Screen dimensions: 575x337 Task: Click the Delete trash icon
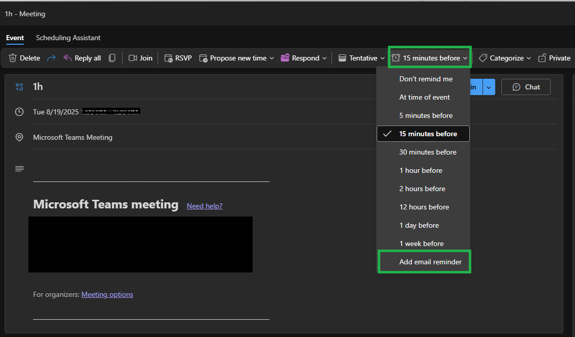pyautogui.click(x=13, y=58)
